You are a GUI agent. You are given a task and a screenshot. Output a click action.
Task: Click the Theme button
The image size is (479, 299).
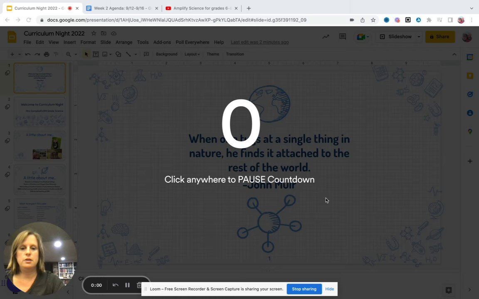(212, 54)
